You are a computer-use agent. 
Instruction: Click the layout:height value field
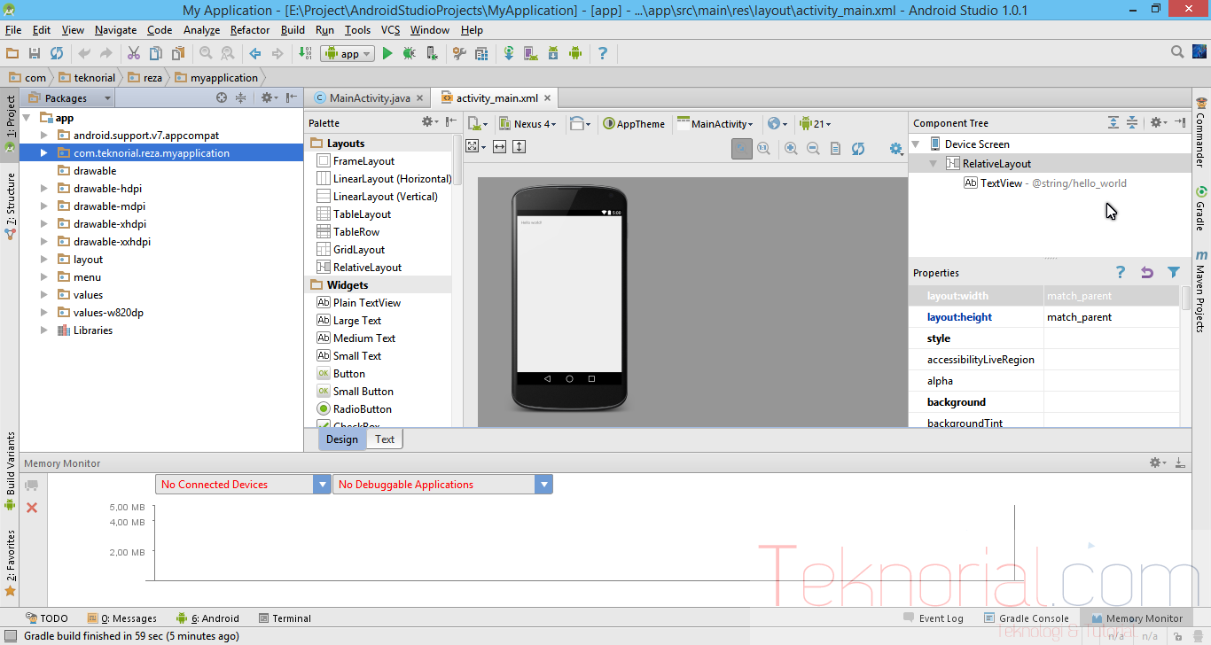(x=1112, y=317)
